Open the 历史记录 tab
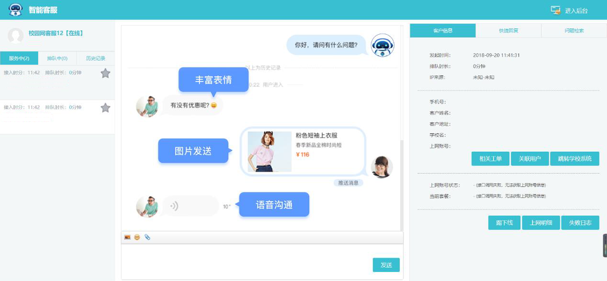This screenshot has height=281, width=607. pyautogui.click(x=95, y=58)
